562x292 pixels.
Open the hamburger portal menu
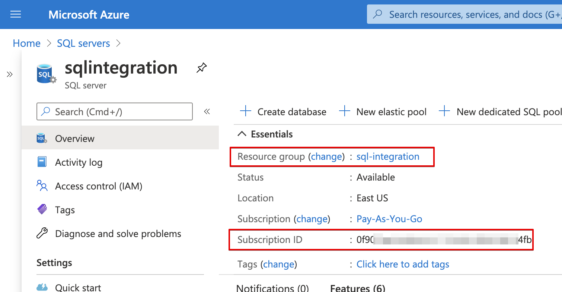(x=16, y=14)
